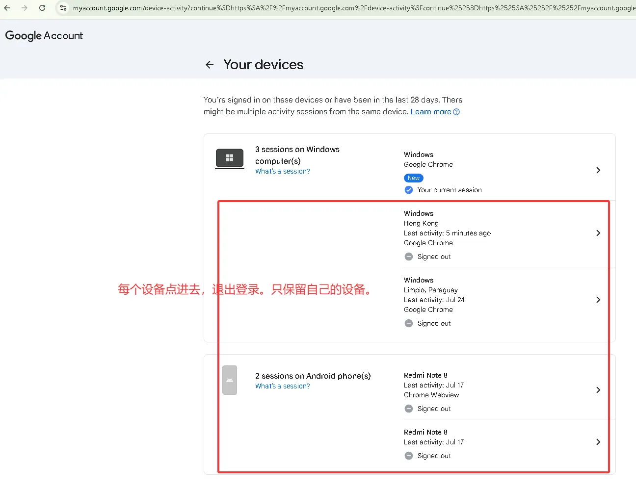Expand Redmi Note 8 Chrome Webview chevron
Viewport: 636px width, 490px height.
click(598, 390)
